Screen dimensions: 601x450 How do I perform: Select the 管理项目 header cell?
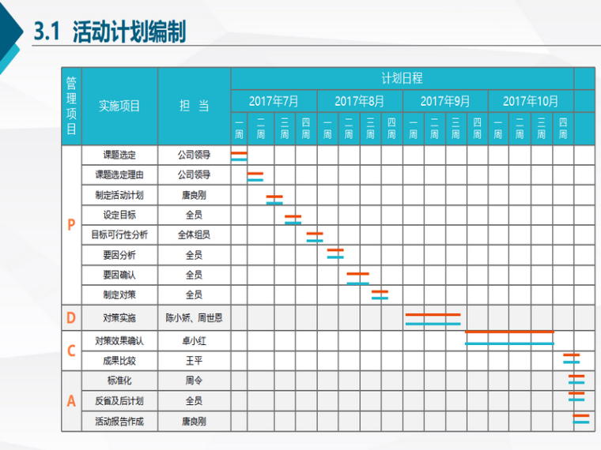coord(71,106)
